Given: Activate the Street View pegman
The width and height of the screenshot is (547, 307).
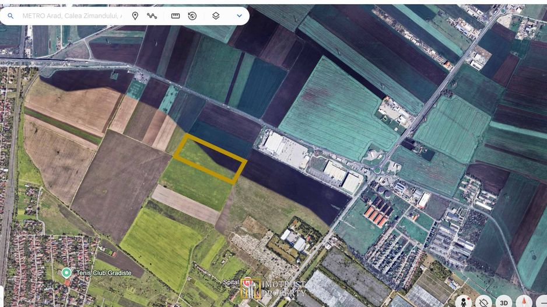Looking at the screenshot, I should 464,302.
